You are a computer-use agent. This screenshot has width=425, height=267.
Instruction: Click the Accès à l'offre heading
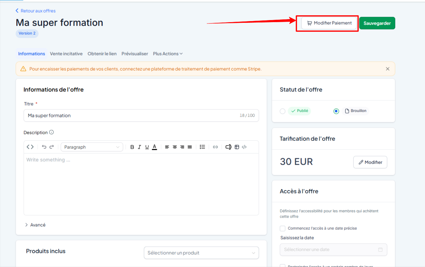click(x=299, y=191)
